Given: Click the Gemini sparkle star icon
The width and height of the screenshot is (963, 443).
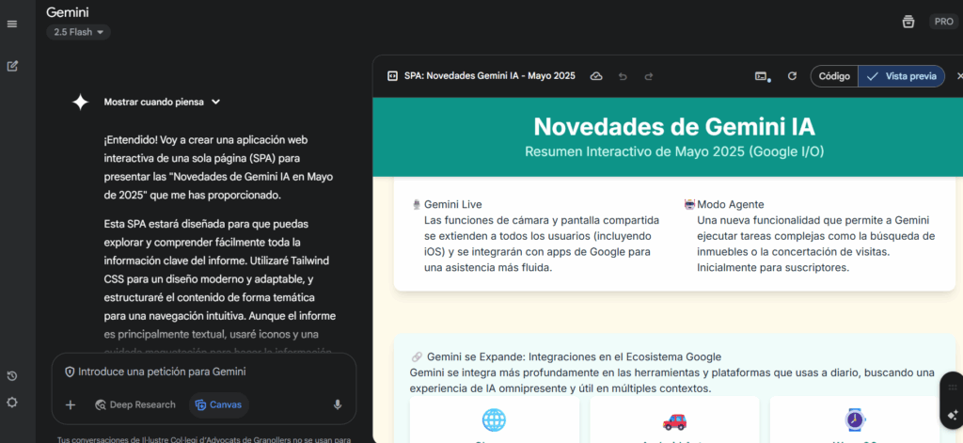Looking at the screenshot, I should click(81, 102).
